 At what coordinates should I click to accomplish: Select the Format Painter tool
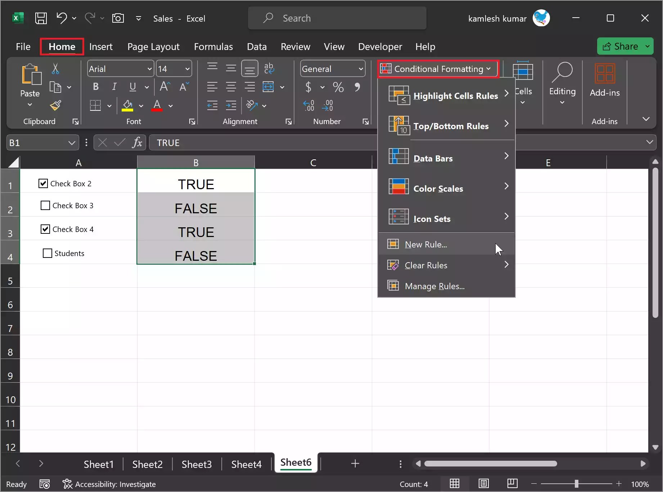tap(56, 105)
